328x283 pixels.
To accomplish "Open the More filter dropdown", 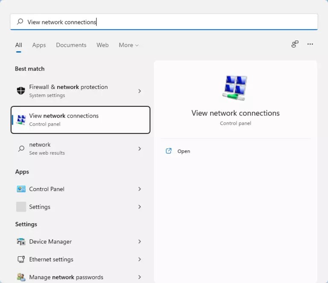I will (129, 45).
